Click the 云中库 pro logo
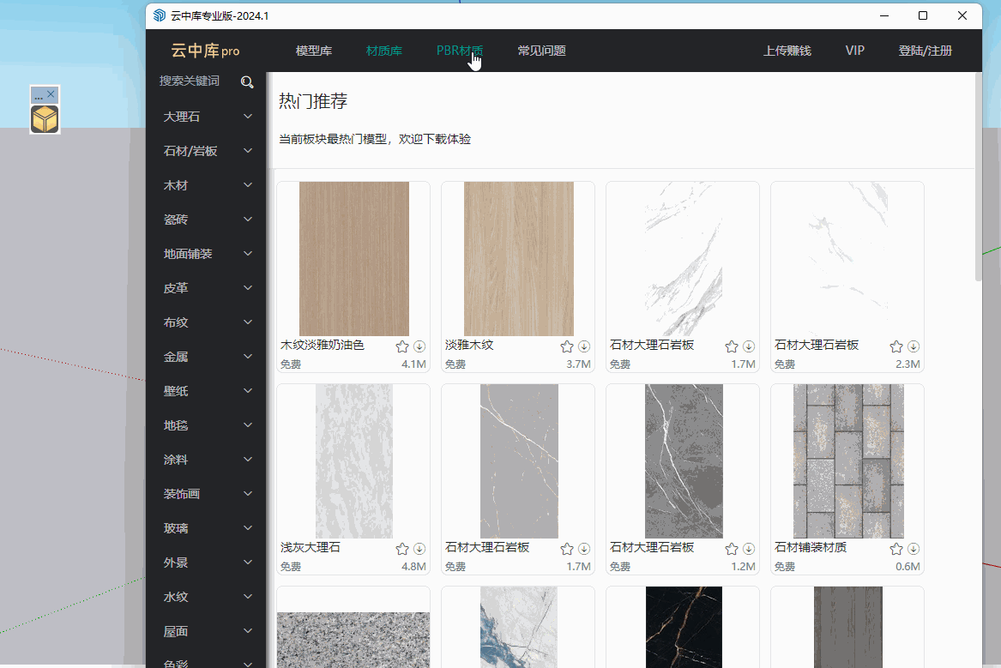 (x=205, y=51)
